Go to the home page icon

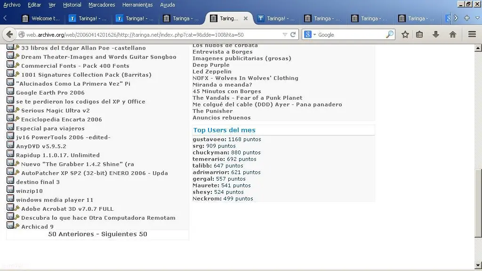tap(452, 34)
